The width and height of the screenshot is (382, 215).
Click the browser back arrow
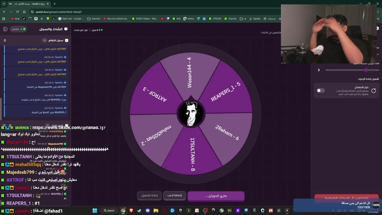point(4,12)
